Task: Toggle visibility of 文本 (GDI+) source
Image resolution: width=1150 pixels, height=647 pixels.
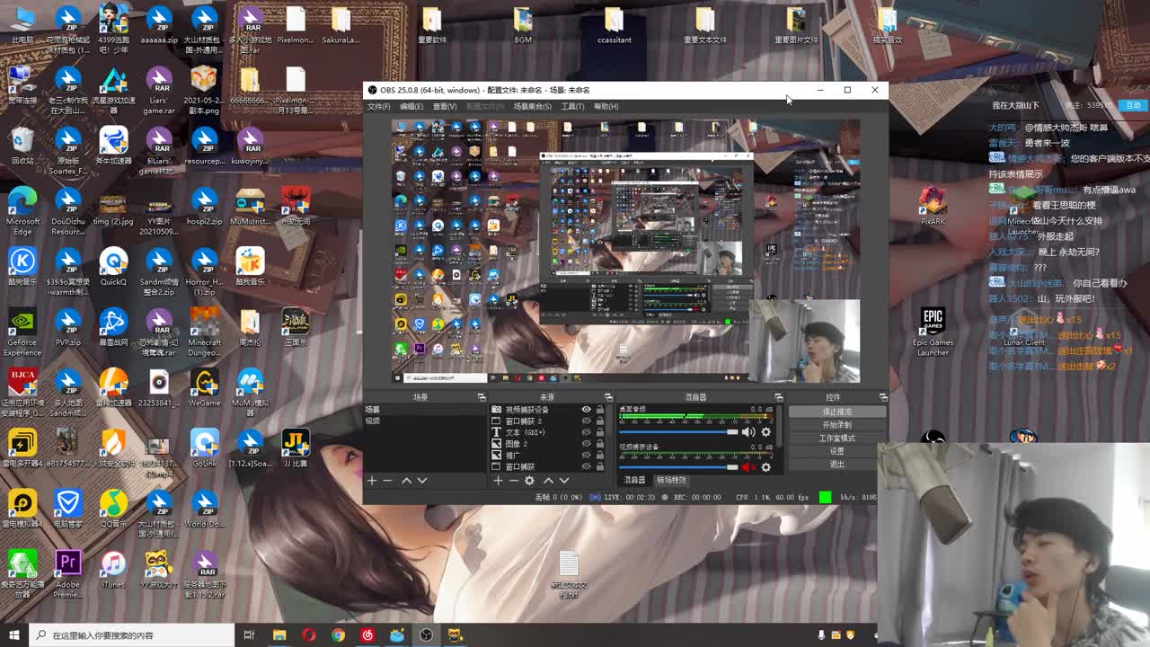Action: pos(587,432)
